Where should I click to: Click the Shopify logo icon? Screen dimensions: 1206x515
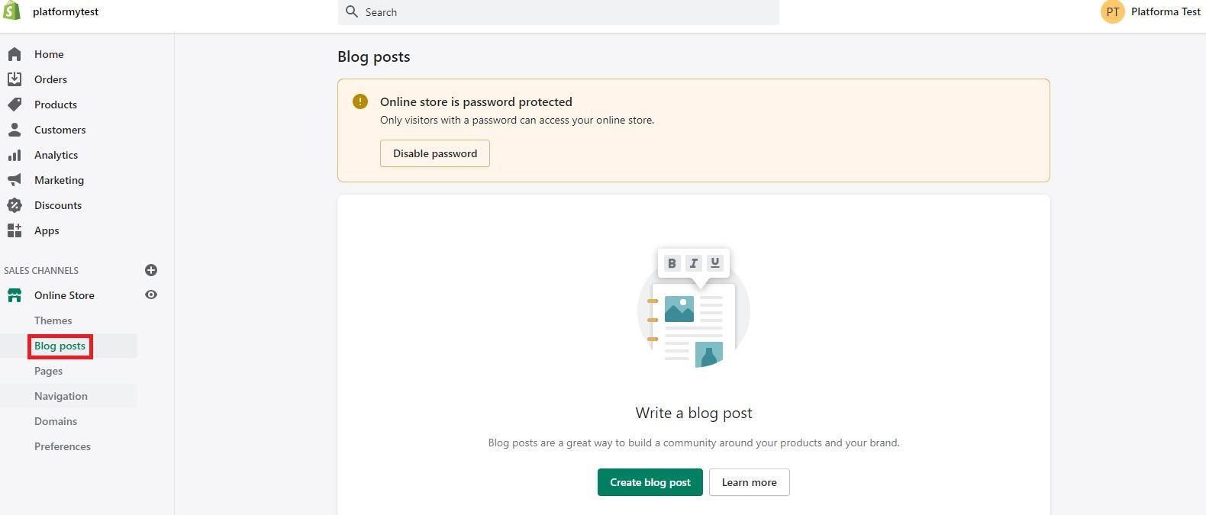click(11, 11)
